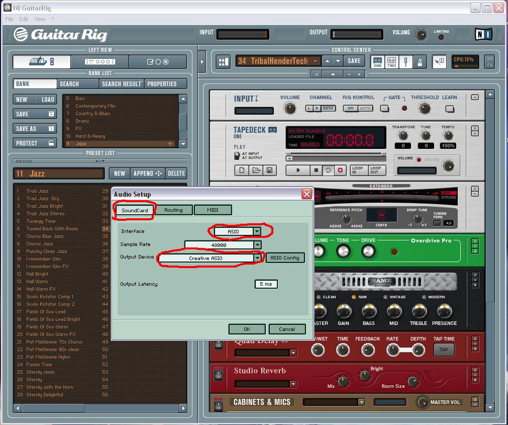Screen dimensions: 508x425
Task: Click the THRESHOLD knob
Action: pos(425,108)
